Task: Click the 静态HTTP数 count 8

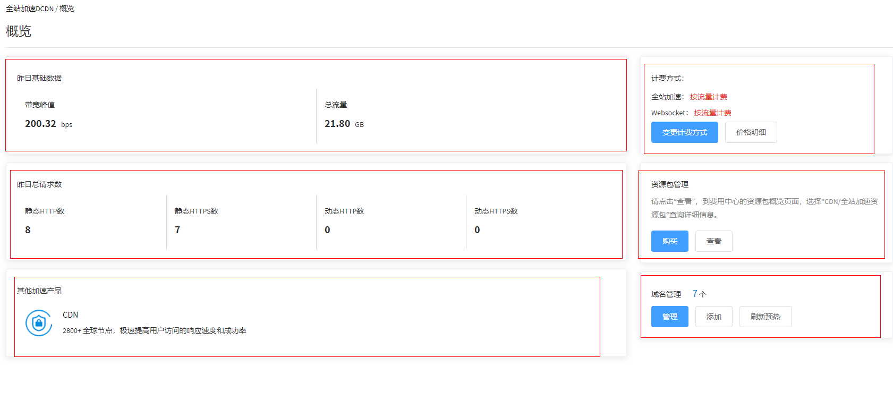Action: coord(28,230)
